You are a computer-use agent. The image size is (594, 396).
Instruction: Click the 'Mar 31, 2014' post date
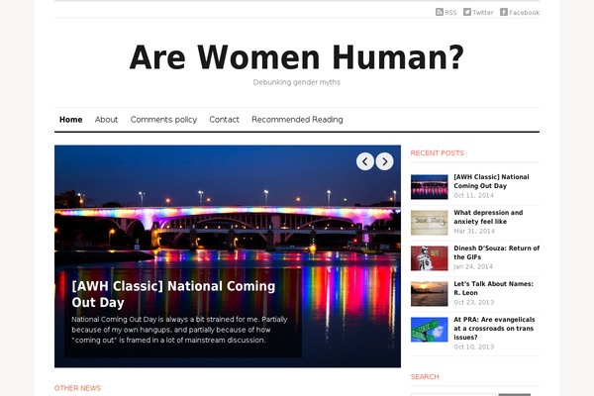point(474,231)
